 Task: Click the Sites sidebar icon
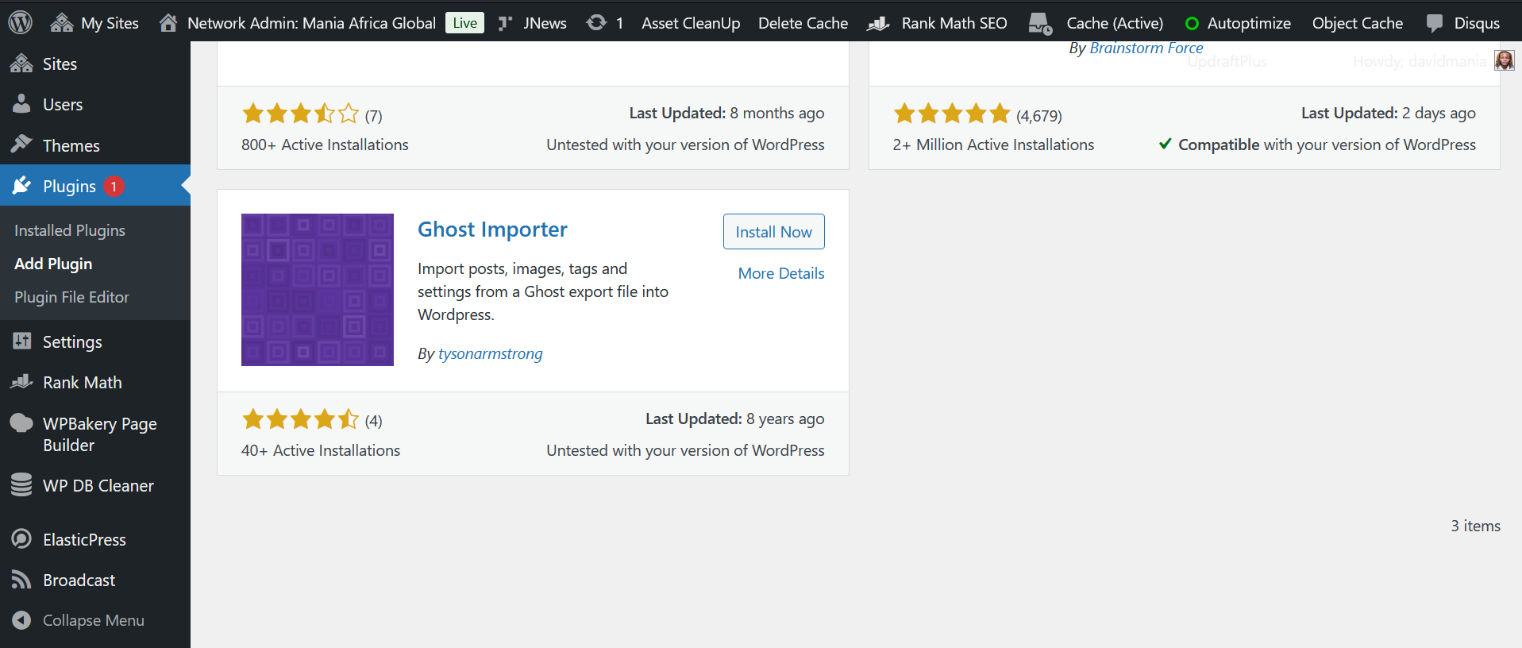[x=21, y=64]
